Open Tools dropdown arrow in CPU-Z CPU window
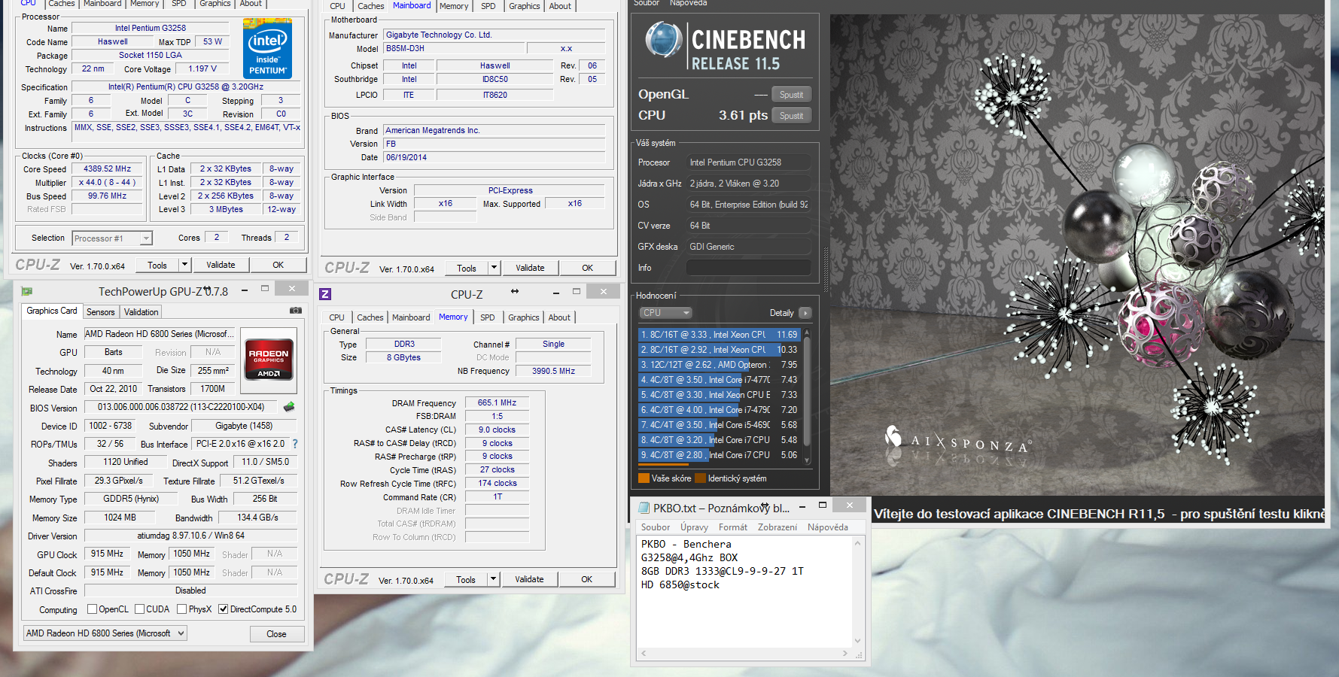 [x=184, y=265]
